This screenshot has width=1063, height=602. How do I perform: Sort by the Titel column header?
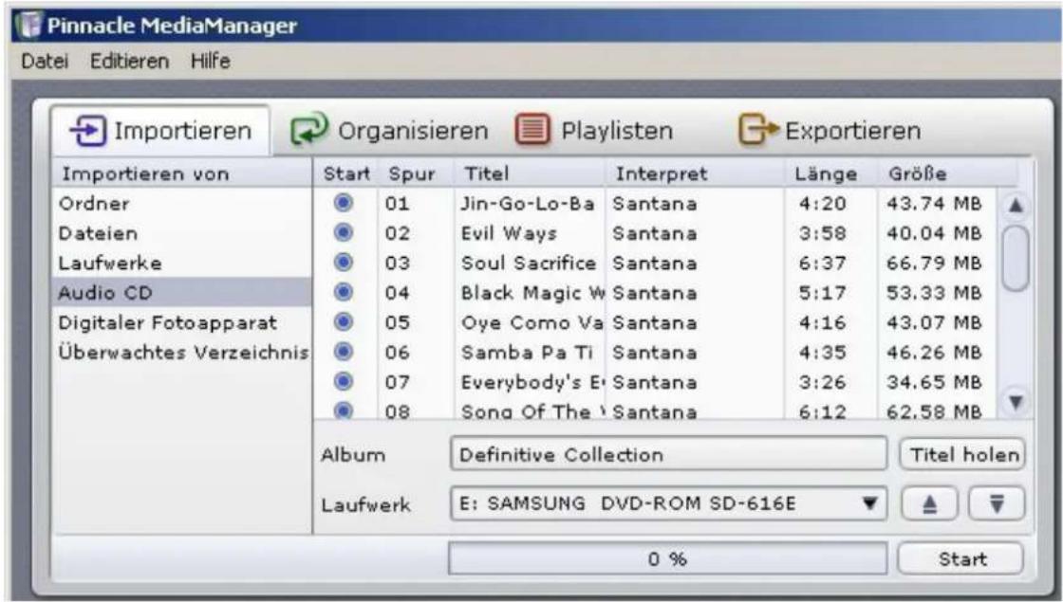(x=530, y=174)
